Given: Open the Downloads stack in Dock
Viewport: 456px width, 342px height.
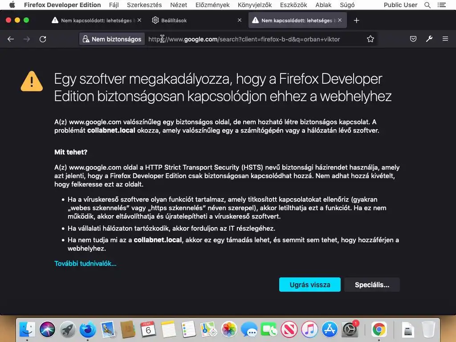Looking at the screenshot, I should click(408, 330).
